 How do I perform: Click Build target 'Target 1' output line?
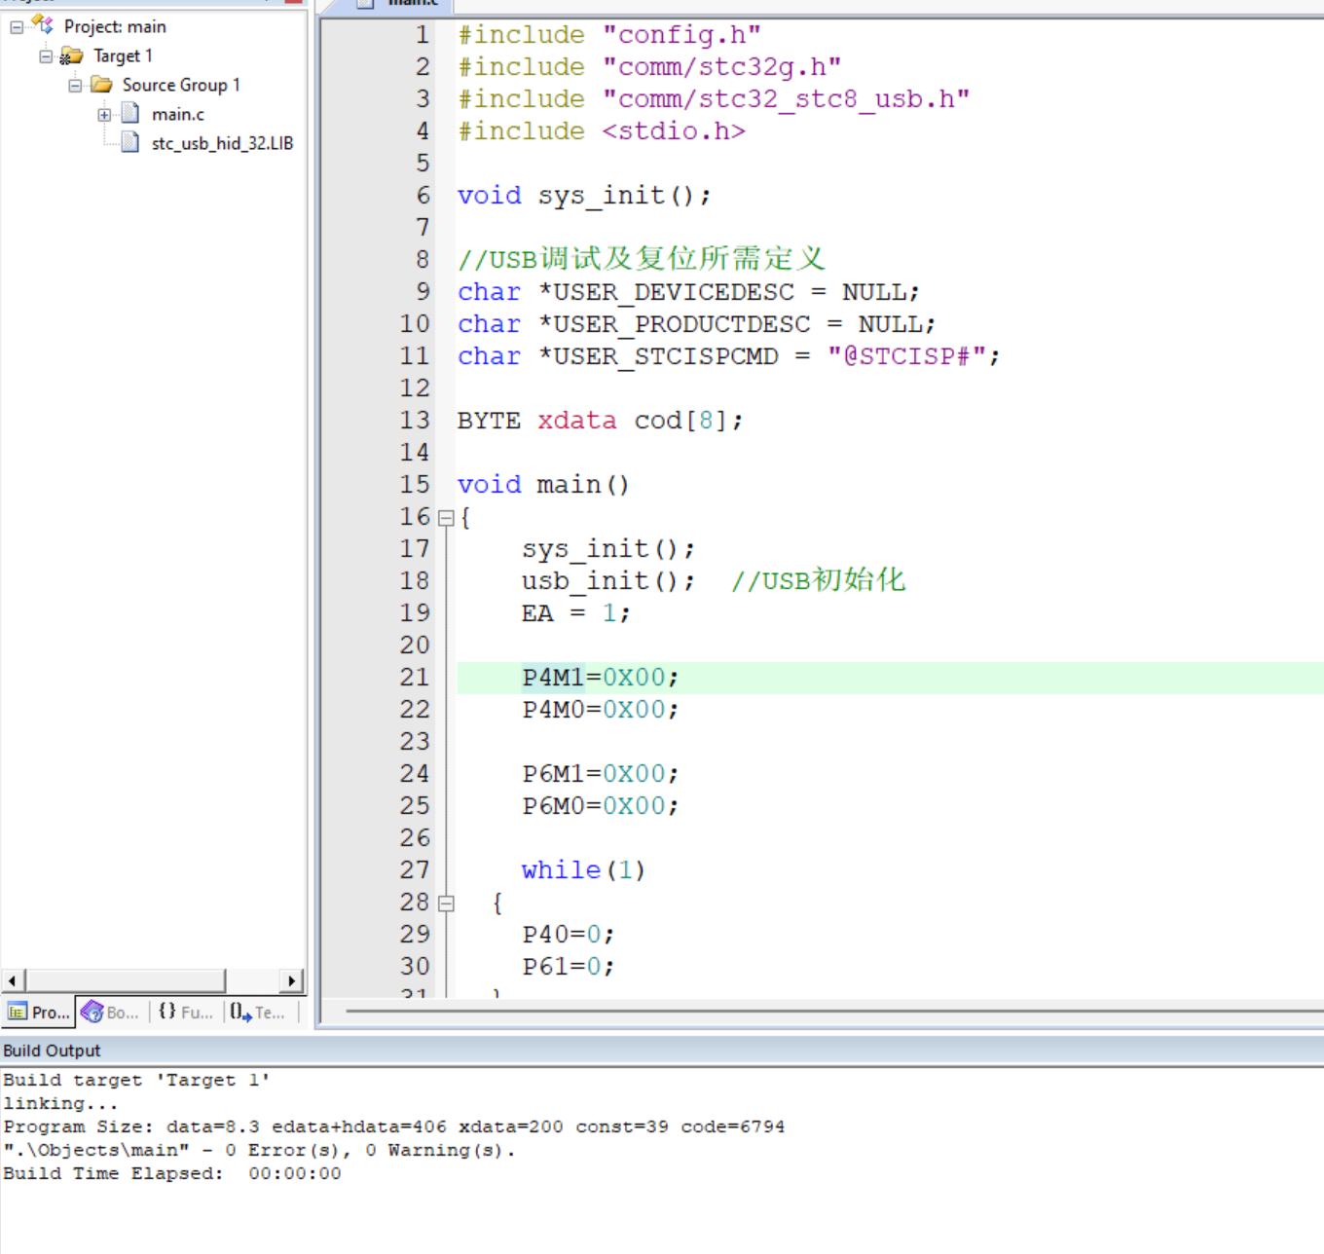coord(136,1081)
